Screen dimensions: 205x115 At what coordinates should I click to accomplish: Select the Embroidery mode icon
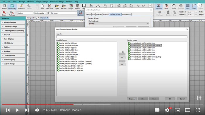[12, 7]
